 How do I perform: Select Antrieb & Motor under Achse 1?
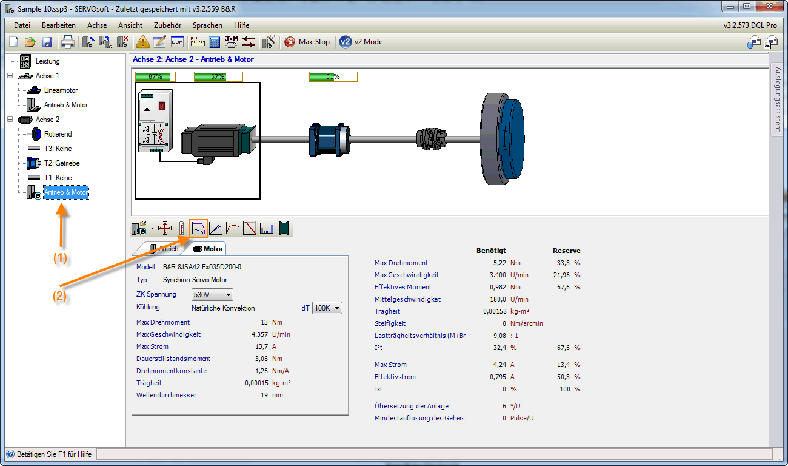coord(65,105)
